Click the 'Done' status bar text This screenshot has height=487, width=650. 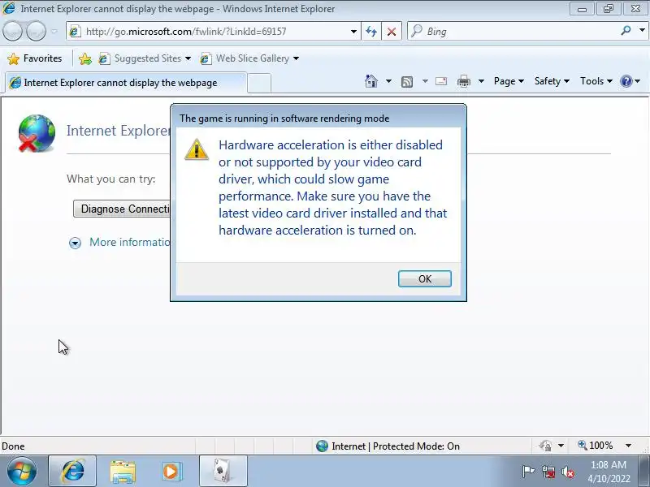13,446
